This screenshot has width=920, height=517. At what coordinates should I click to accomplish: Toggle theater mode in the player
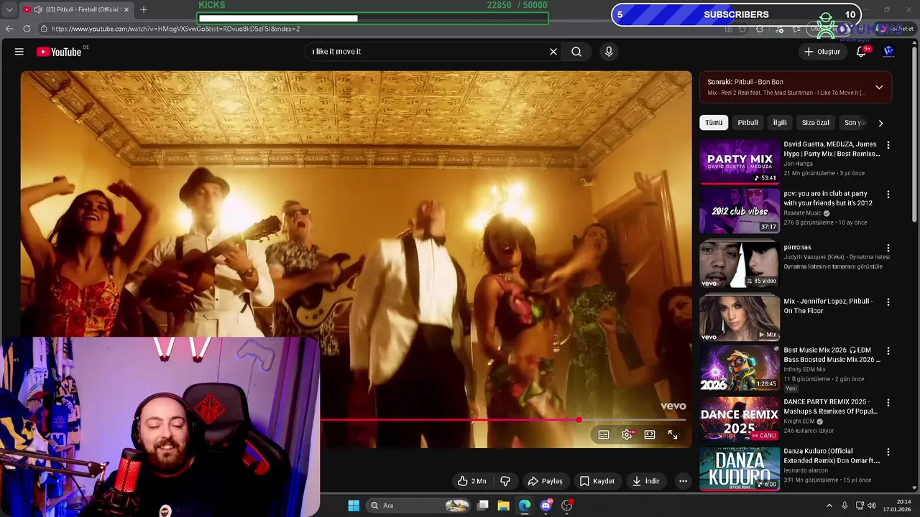[650, 434]
